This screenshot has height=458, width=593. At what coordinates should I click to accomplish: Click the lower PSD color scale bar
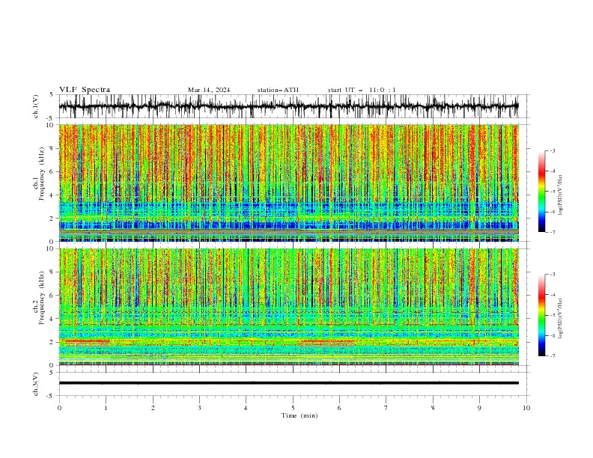click(541, 315)
